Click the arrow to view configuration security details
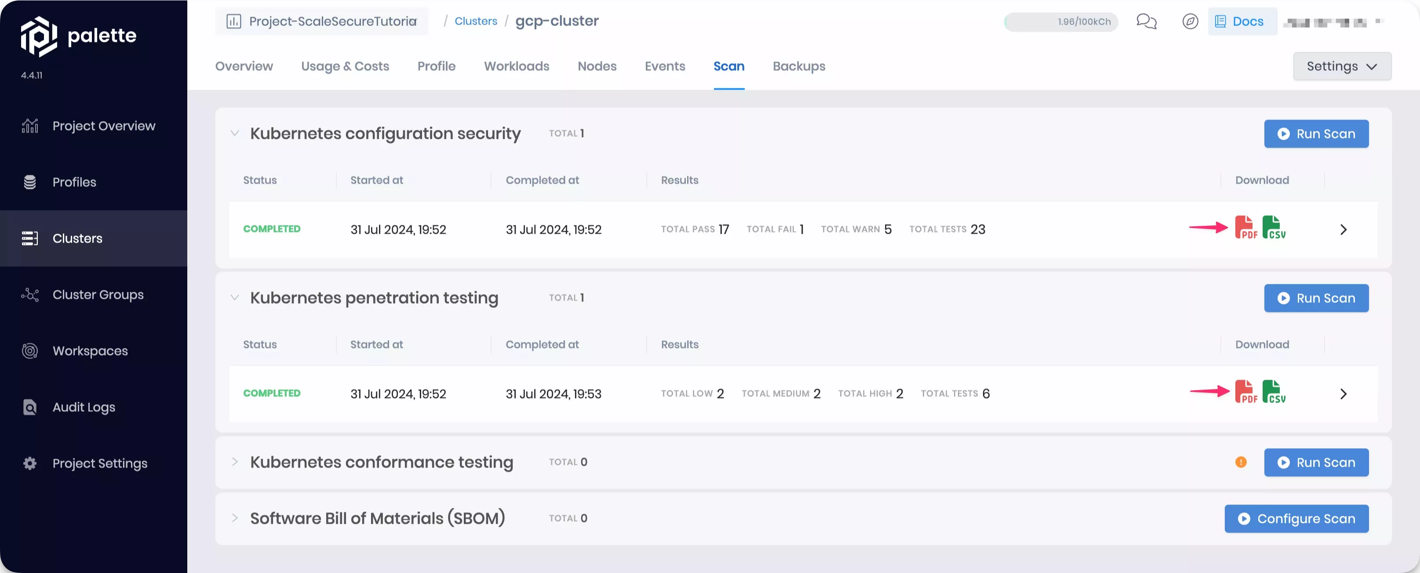The height and width of the screenshot is (573, 1420). pos(1344,229)
